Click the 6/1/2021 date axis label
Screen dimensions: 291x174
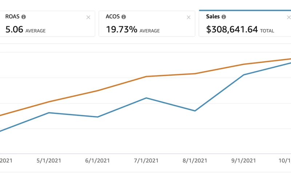click(97, 161)
